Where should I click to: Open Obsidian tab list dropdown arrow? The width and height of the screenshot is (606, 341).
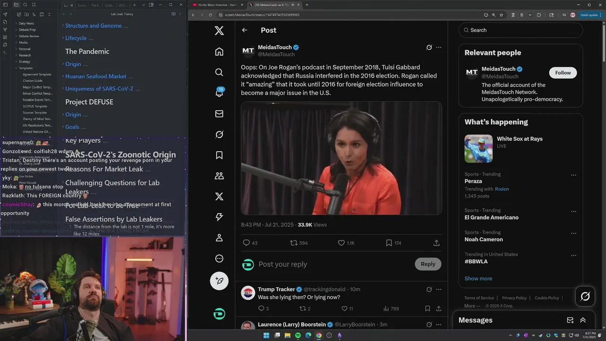tap(143, 5)
